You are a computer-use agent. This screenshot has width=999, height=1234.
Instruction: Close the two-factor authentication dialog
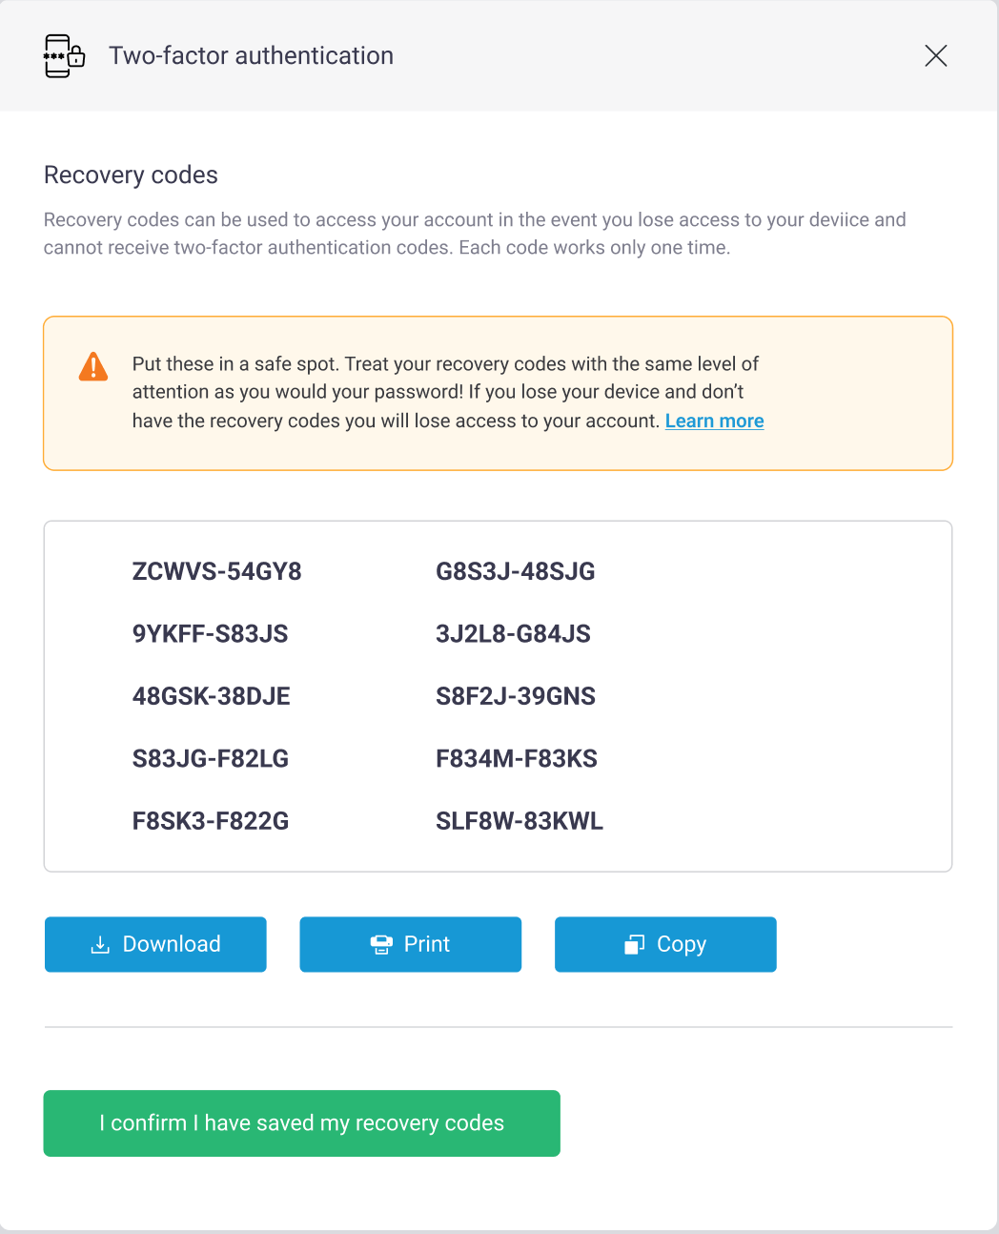point(935,56)
